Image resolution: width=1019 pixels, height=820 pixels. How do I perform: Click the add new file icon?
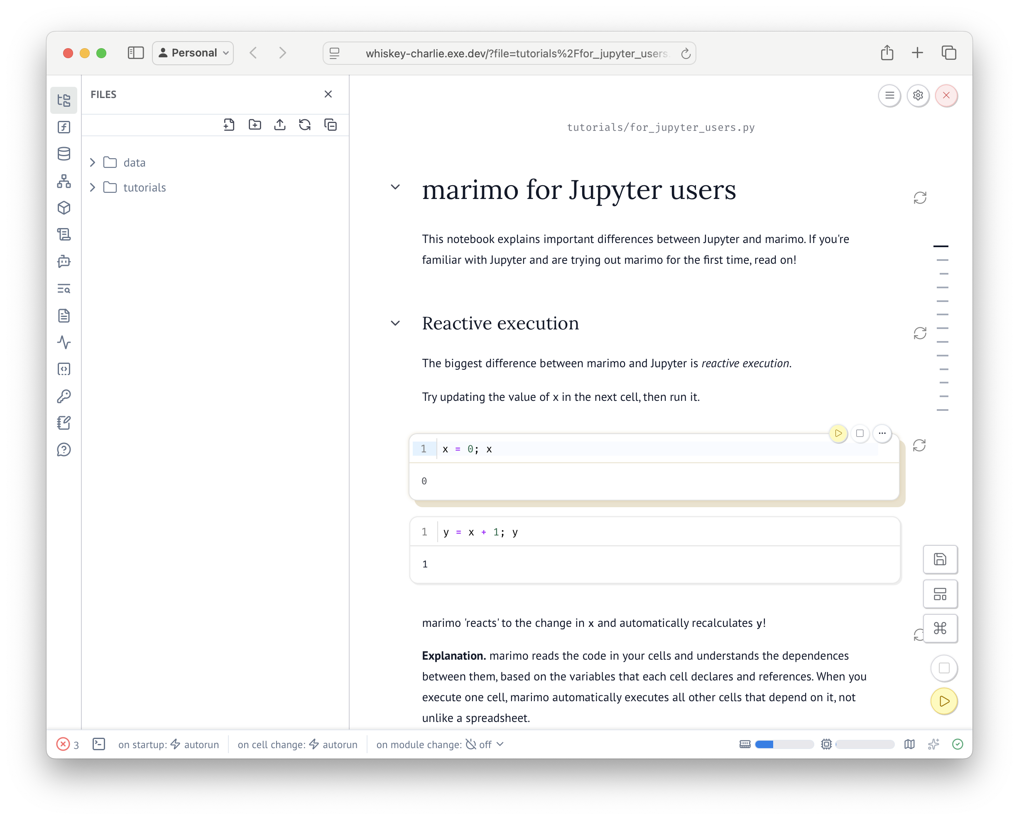(229, 125)
